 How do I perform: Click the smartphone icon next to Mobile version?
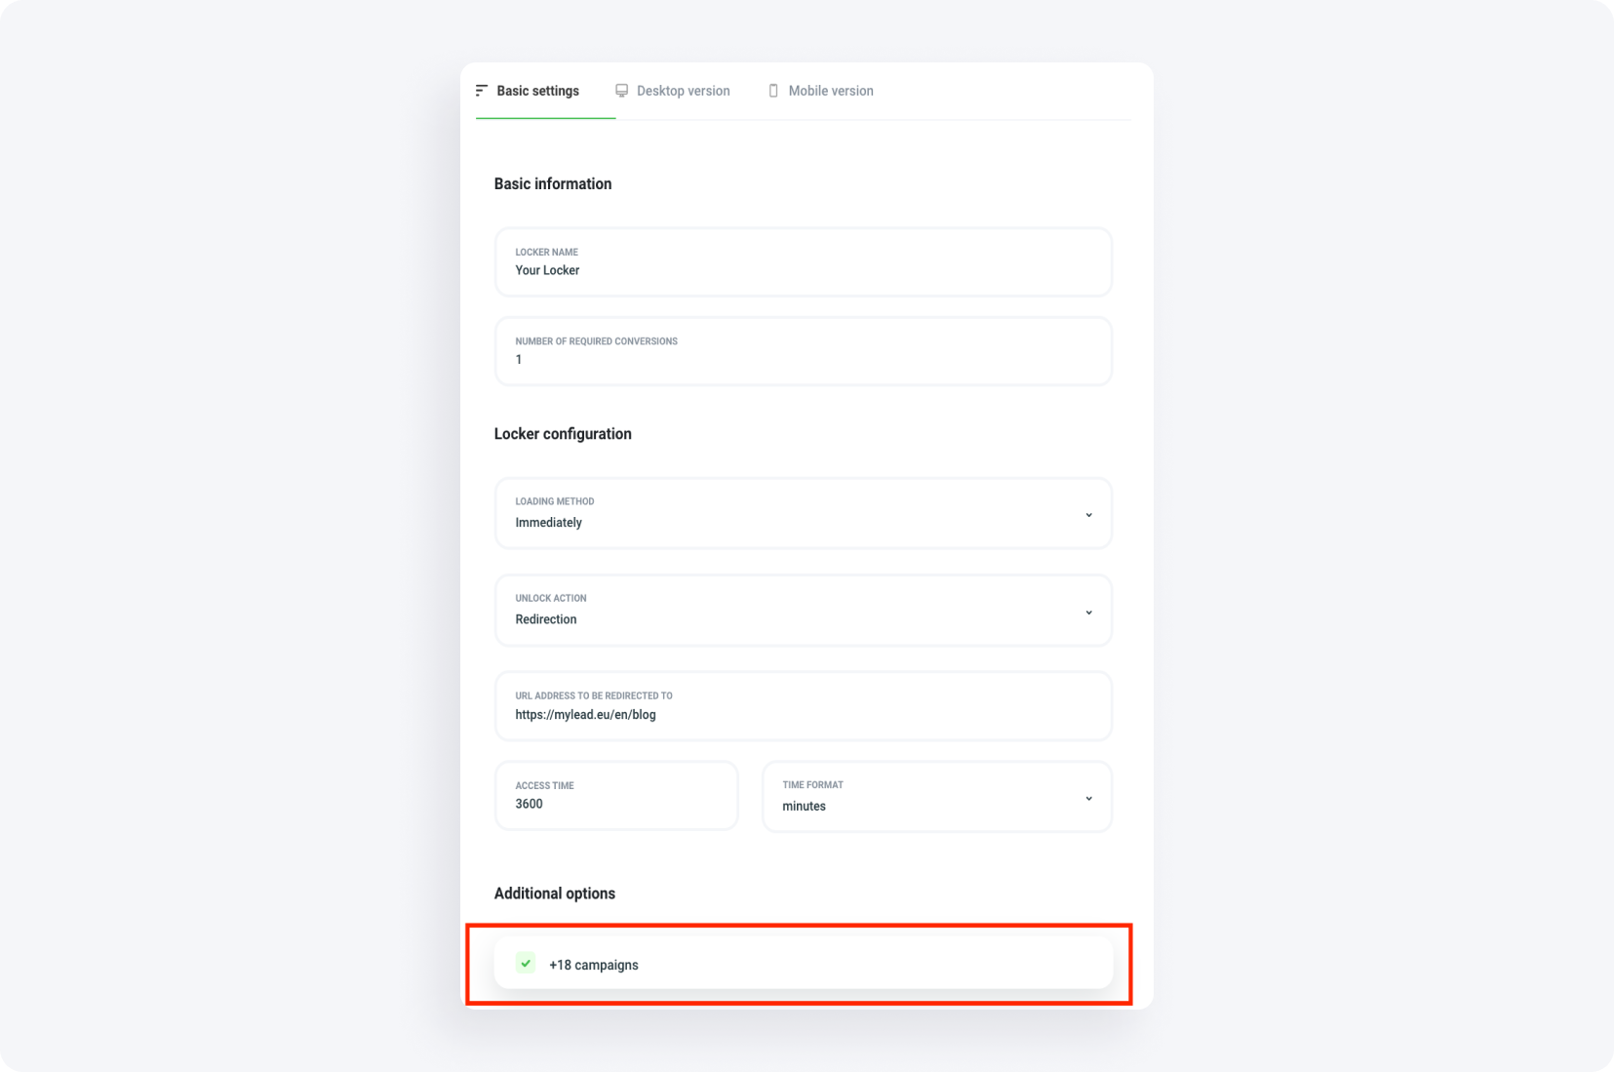(x=773, y=90)
